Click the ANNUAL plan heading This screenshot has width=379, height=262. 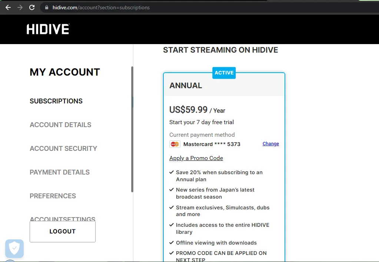click(186, 86)
